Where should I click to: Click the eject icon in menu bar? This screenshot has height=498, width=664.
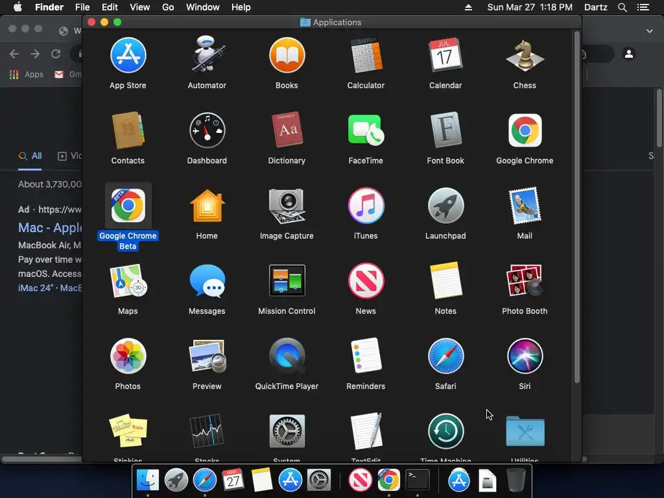click(468, 7)
